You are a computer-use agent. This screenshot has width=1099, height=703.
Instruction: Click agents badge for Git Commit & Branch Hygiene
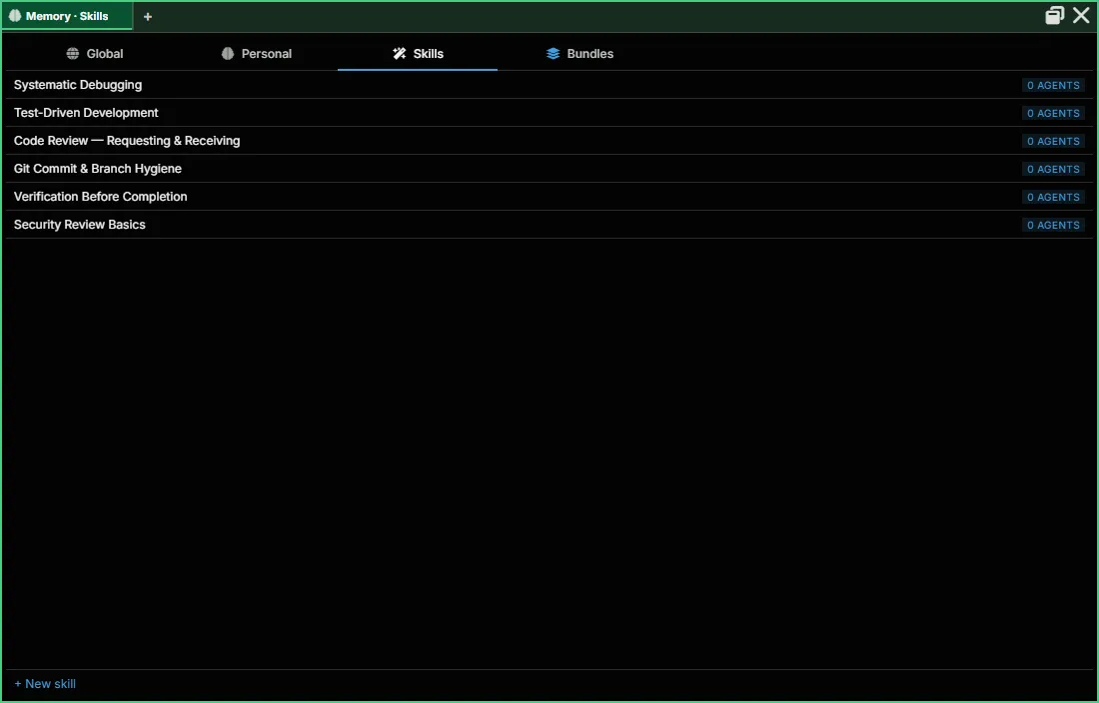(1053, 170)
